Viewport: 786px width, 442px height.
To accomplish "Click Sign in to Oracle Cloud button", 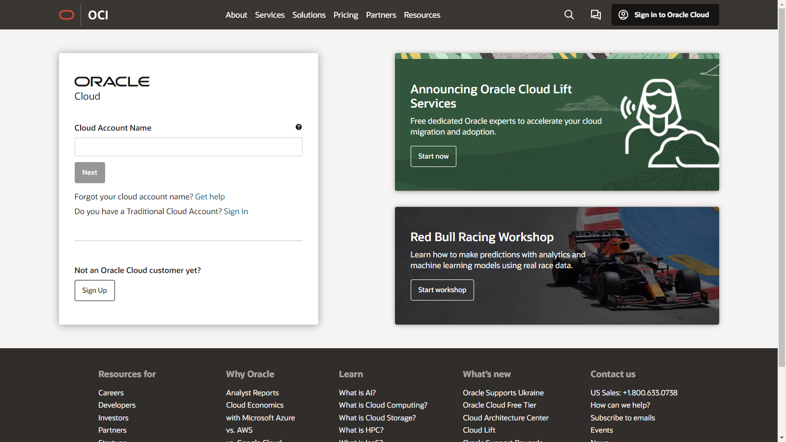I will [665, 15].
